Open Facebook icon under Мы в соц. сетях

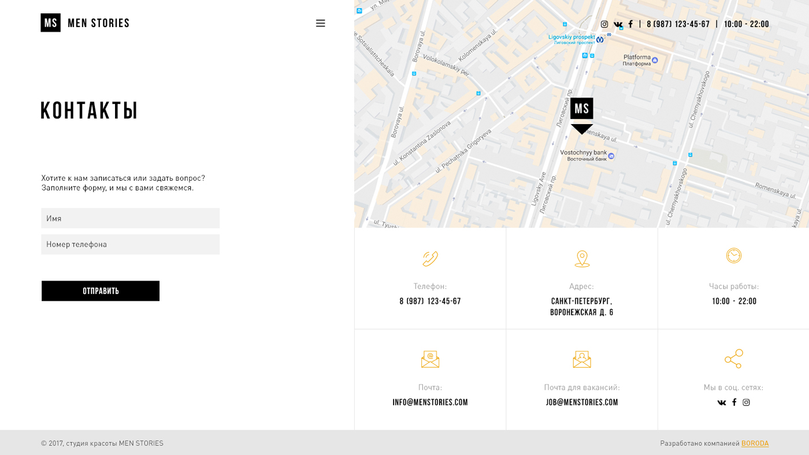coord(734,402)
